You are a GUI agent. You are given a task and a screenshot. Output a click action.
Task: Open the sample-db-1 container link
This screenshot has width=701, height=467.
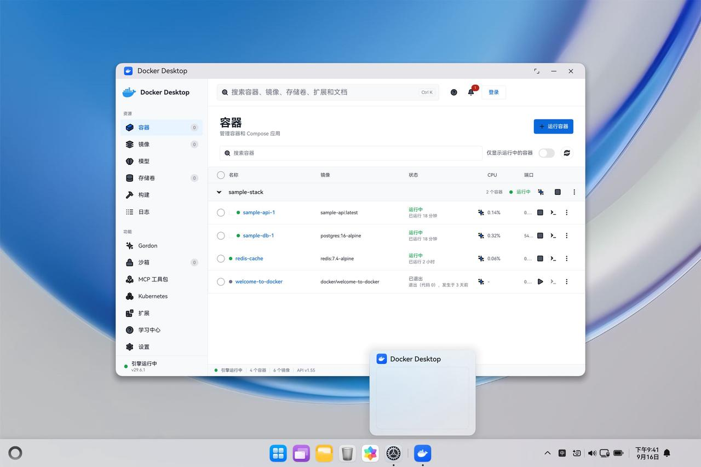point(258,235)
